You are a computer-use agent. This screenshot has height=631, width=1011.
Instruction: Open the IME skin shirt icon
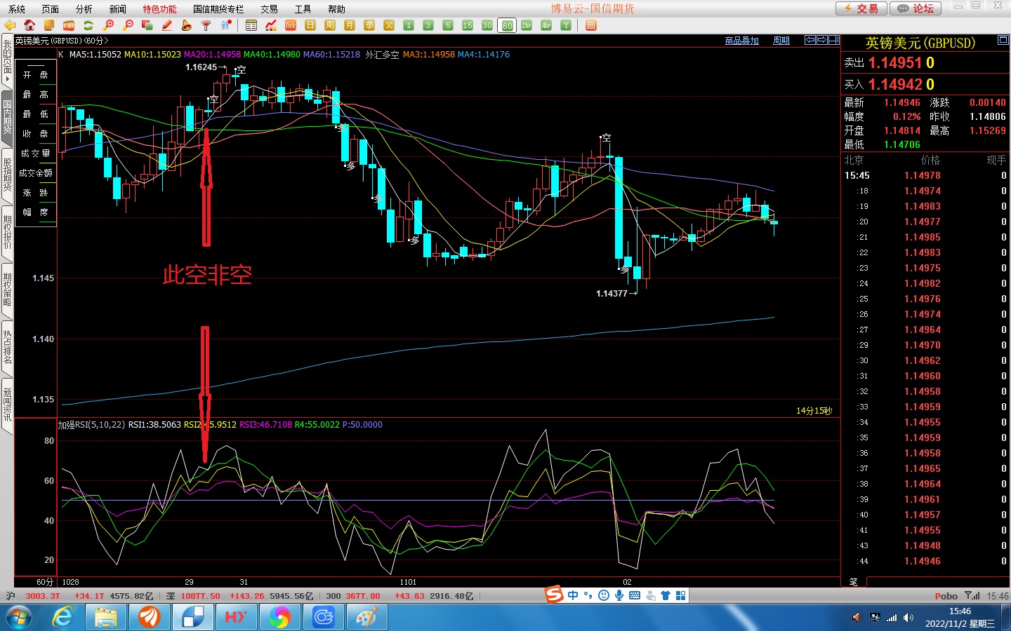[666, 595]
